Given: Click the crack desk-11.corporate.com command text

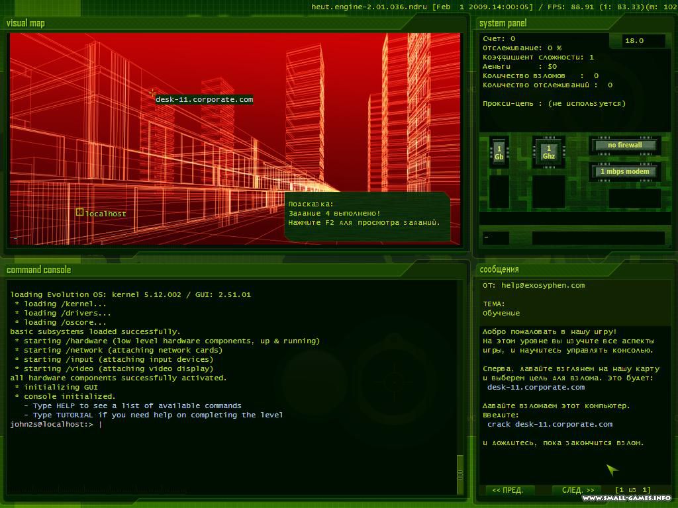Looking at the screenshot, I should [x=550, y=424].
